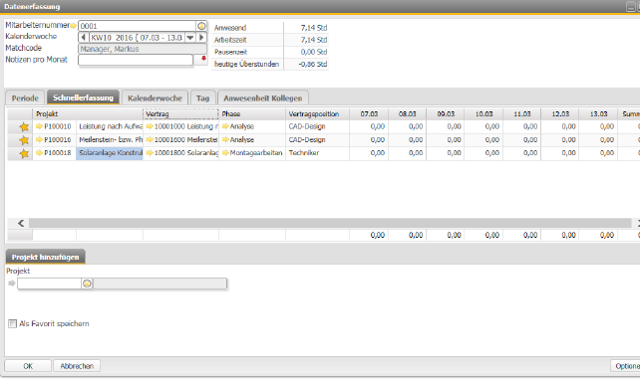Click in the Mitarbeiternummer field 0001

[x=137, y=26]
